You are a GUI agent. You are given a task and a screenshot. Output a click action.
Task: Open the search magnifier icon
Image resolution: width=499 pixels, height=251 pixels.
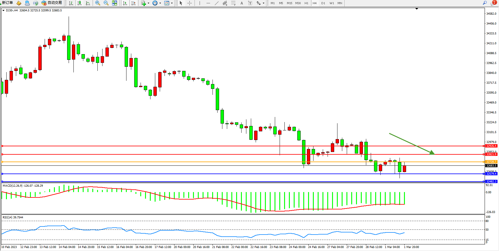[x=485, y=3]
